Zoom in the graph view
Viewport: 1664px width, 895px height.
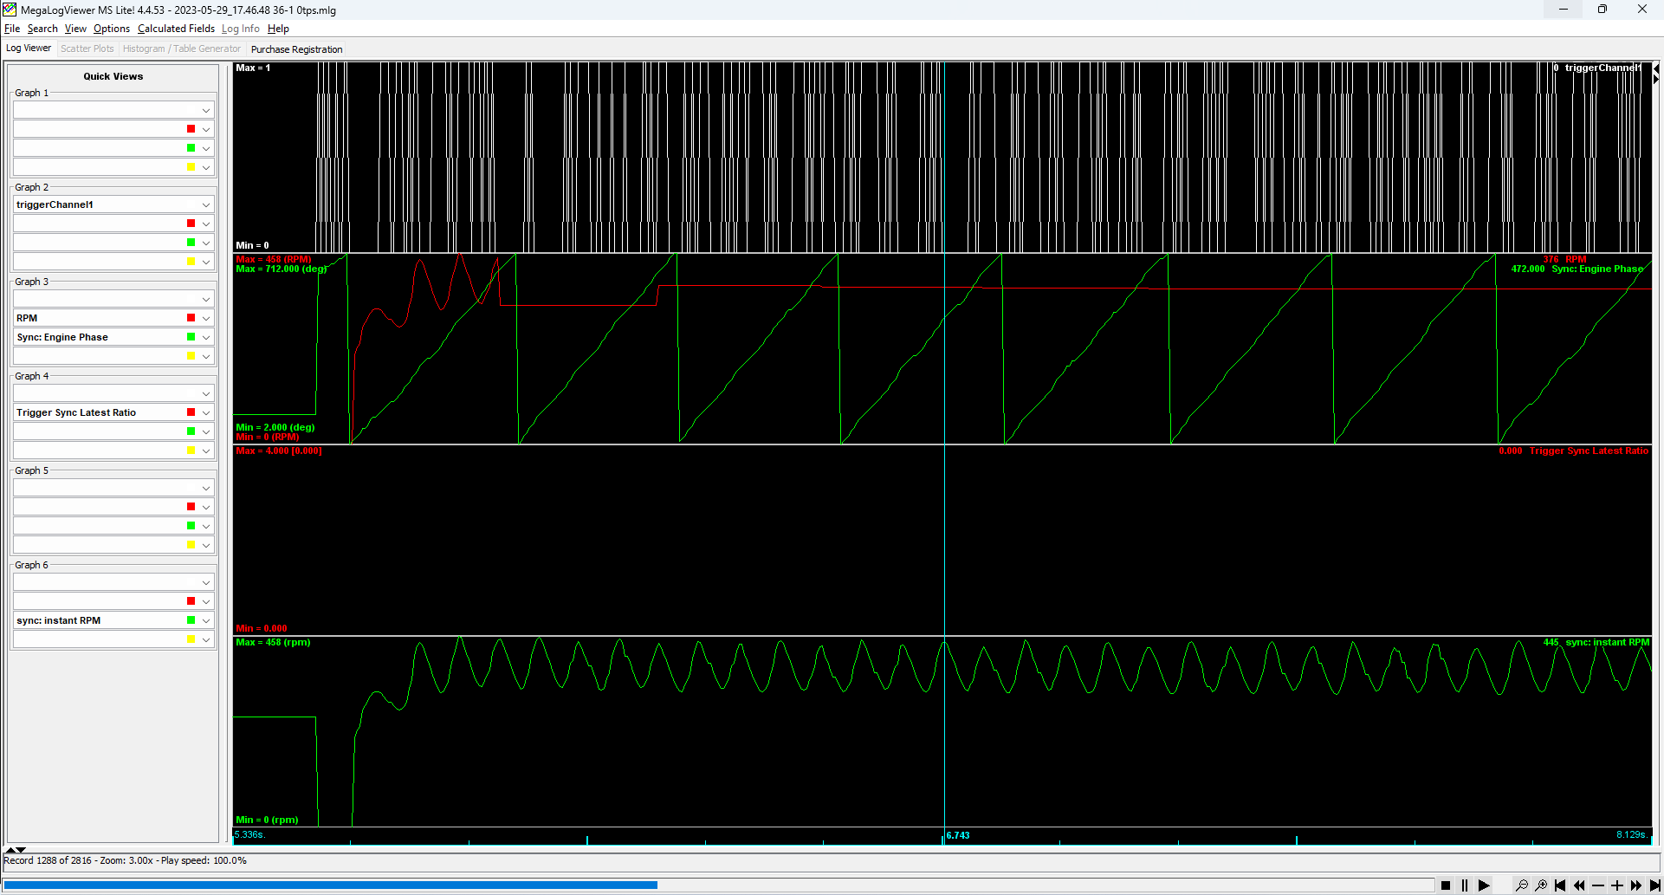point(1541,885)
